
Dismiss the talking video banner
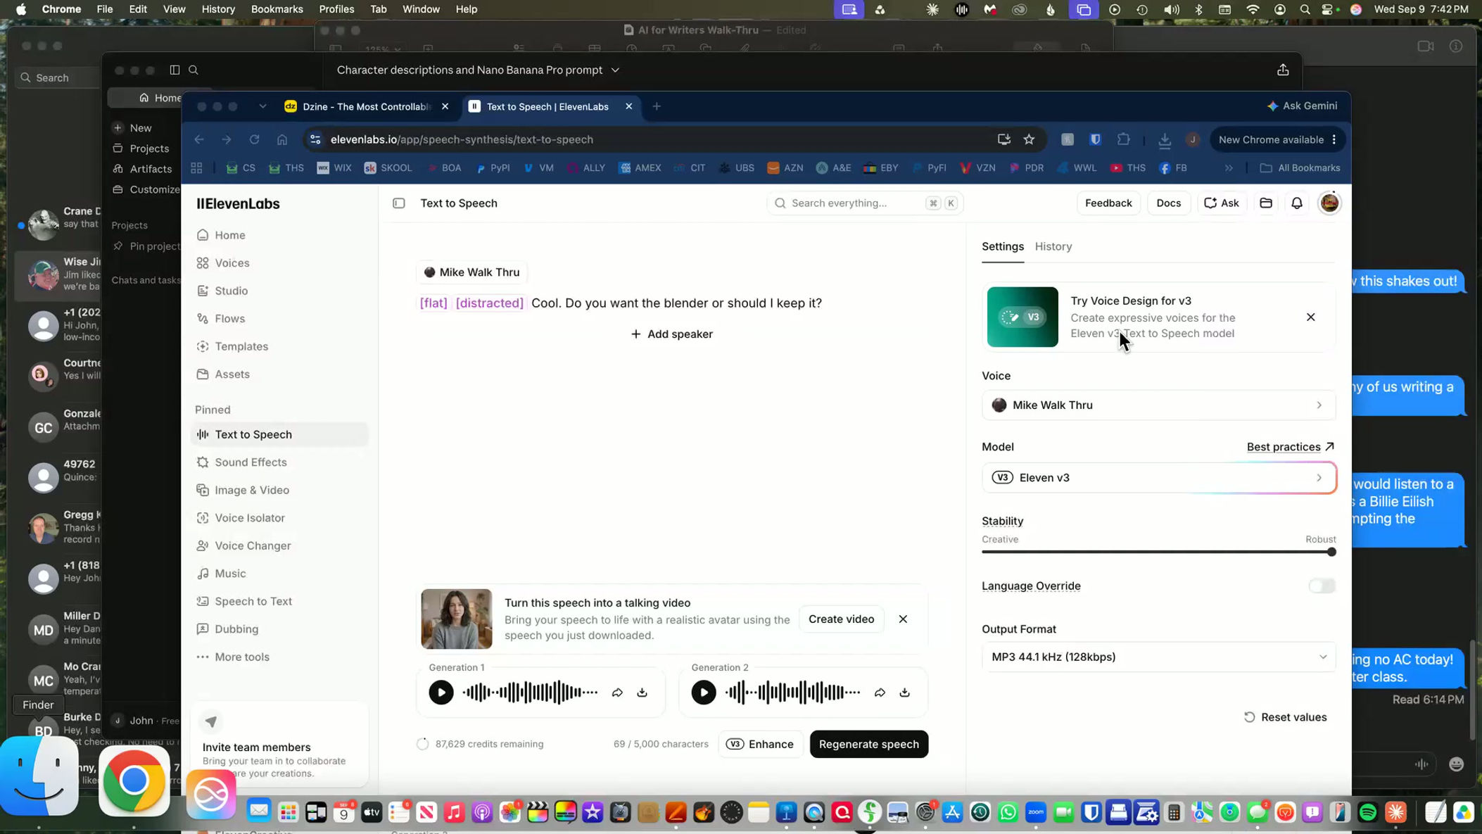point(903,619)
